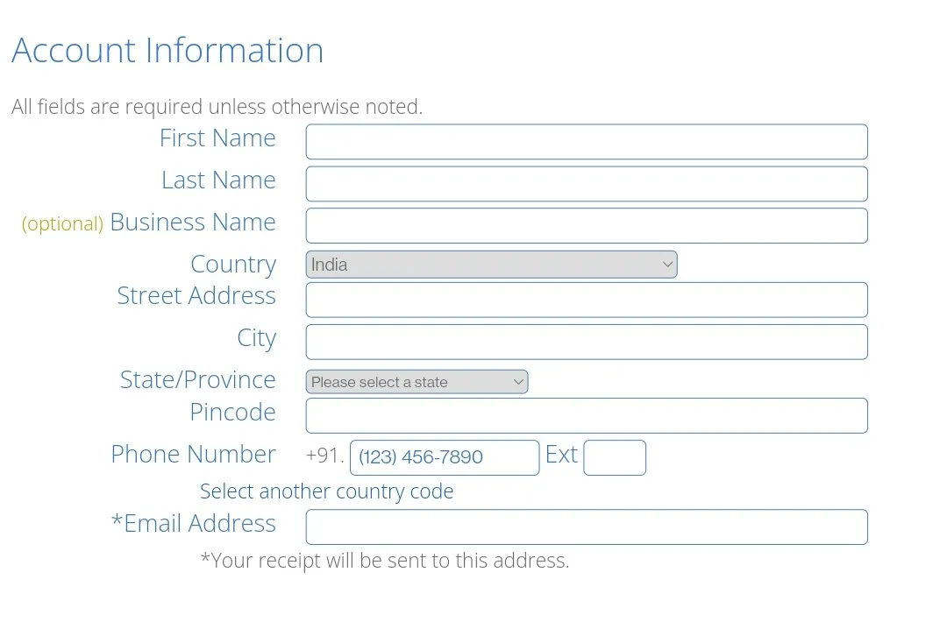This screenshot has height=636, width=947.
Task: Click the Ext extension box
Action: coord(614,458)
